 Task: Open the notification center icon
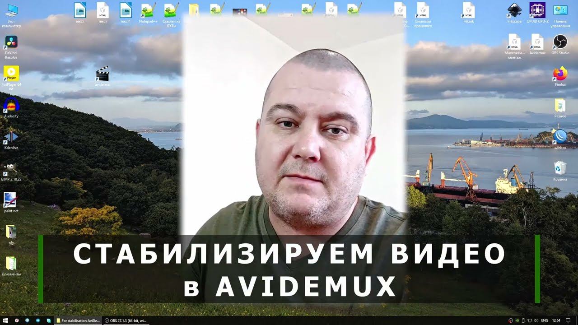[x=569, y=320]
